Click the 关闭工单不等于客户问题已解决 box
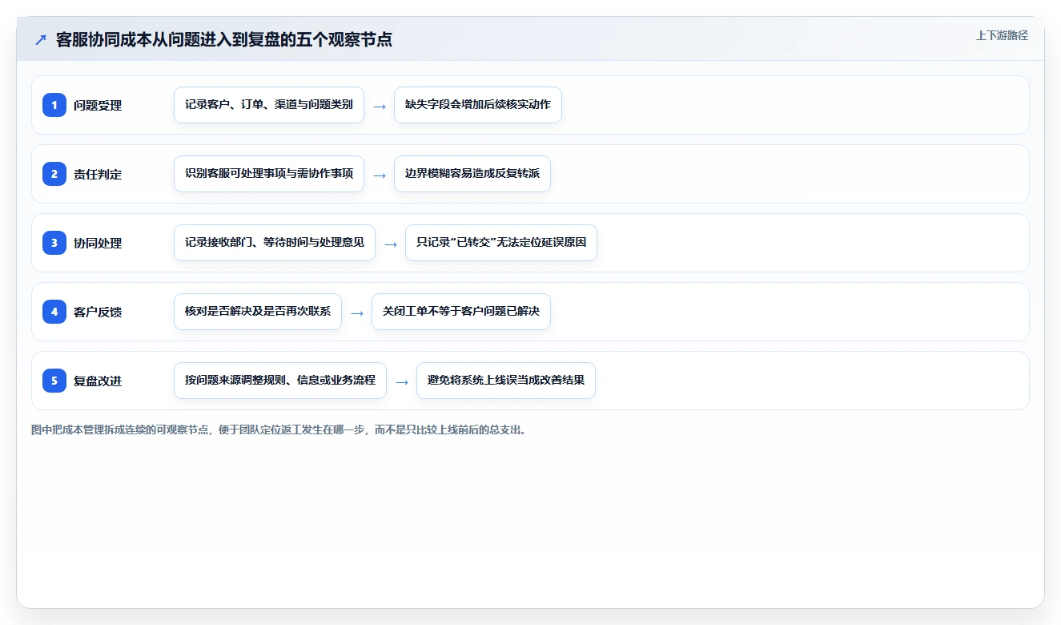Image resolution: width=1061 pixels, height=625 pixels. coord(461,312)
